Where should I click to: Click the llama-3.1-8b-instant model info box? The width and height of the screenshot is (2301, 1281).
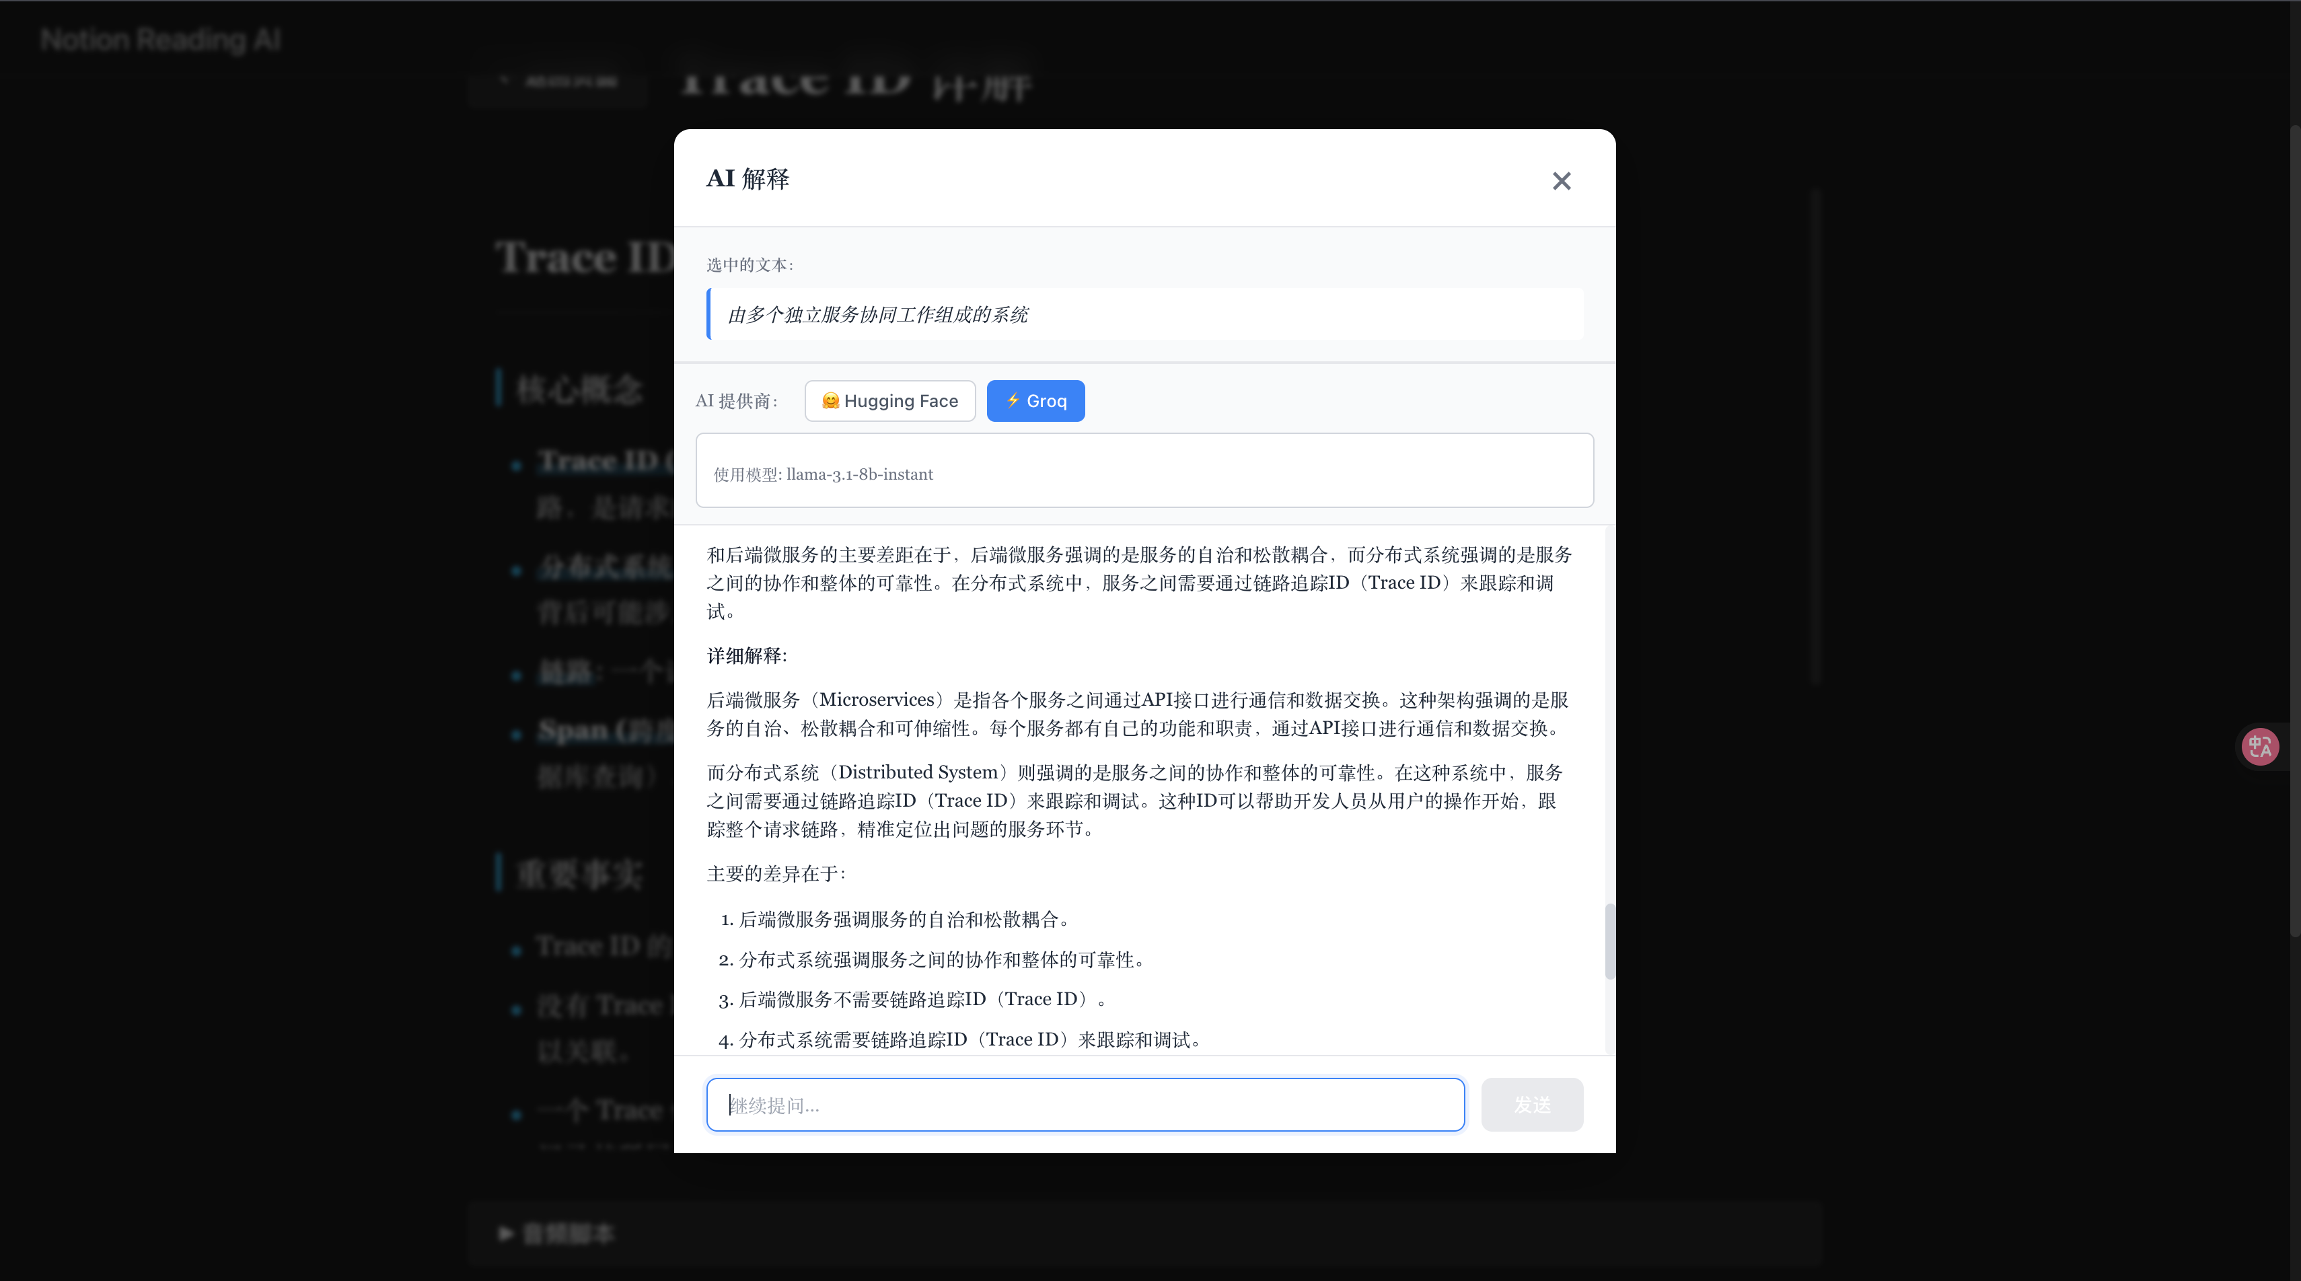pyautogui.click(x=1144, y=472)
